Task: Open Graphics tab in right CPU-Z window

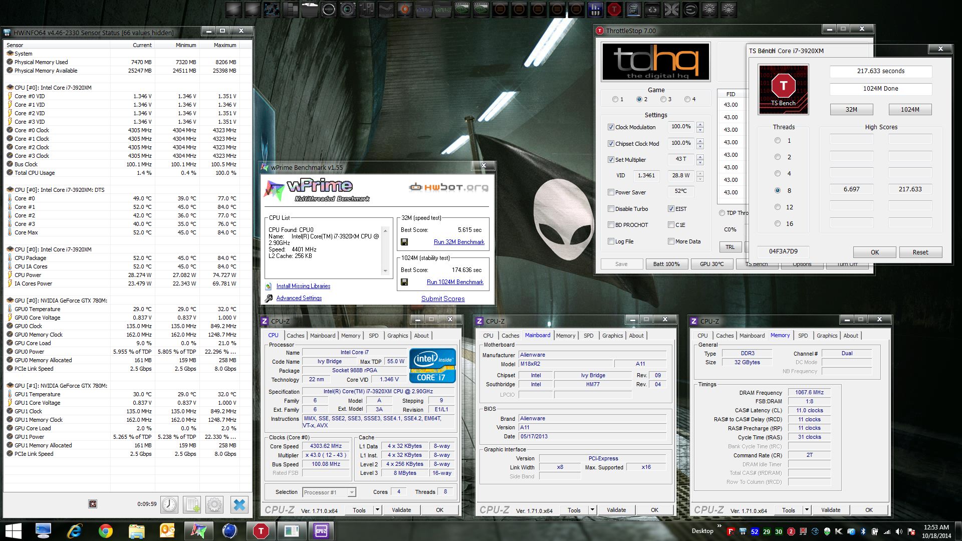Action: (x=827, y=336)
